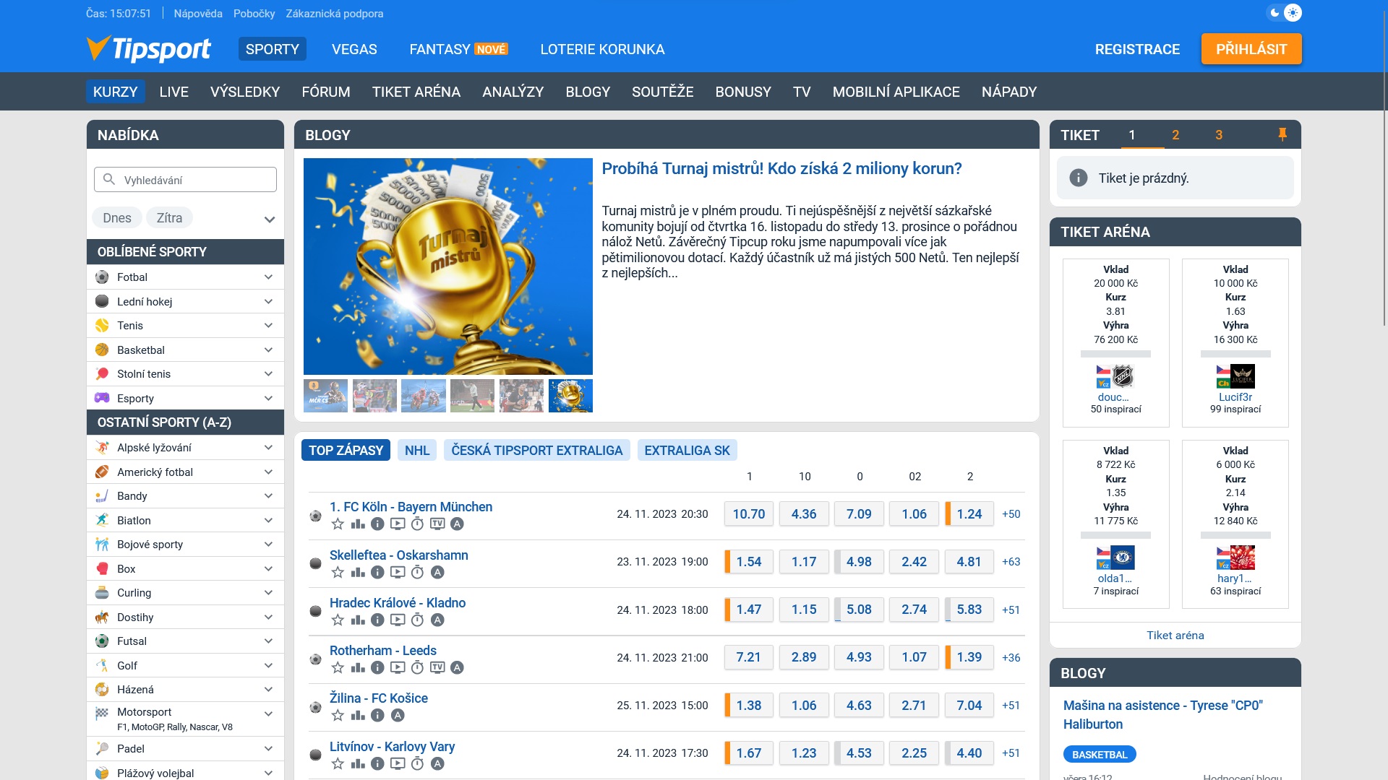
Task: Click the Basketbal ball icon in sidebar
Action: pos(102,350)
